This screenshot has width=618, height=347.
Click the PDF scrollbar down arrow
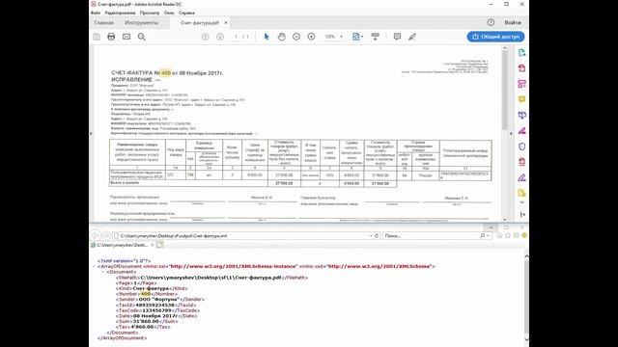tap(505, 220)
